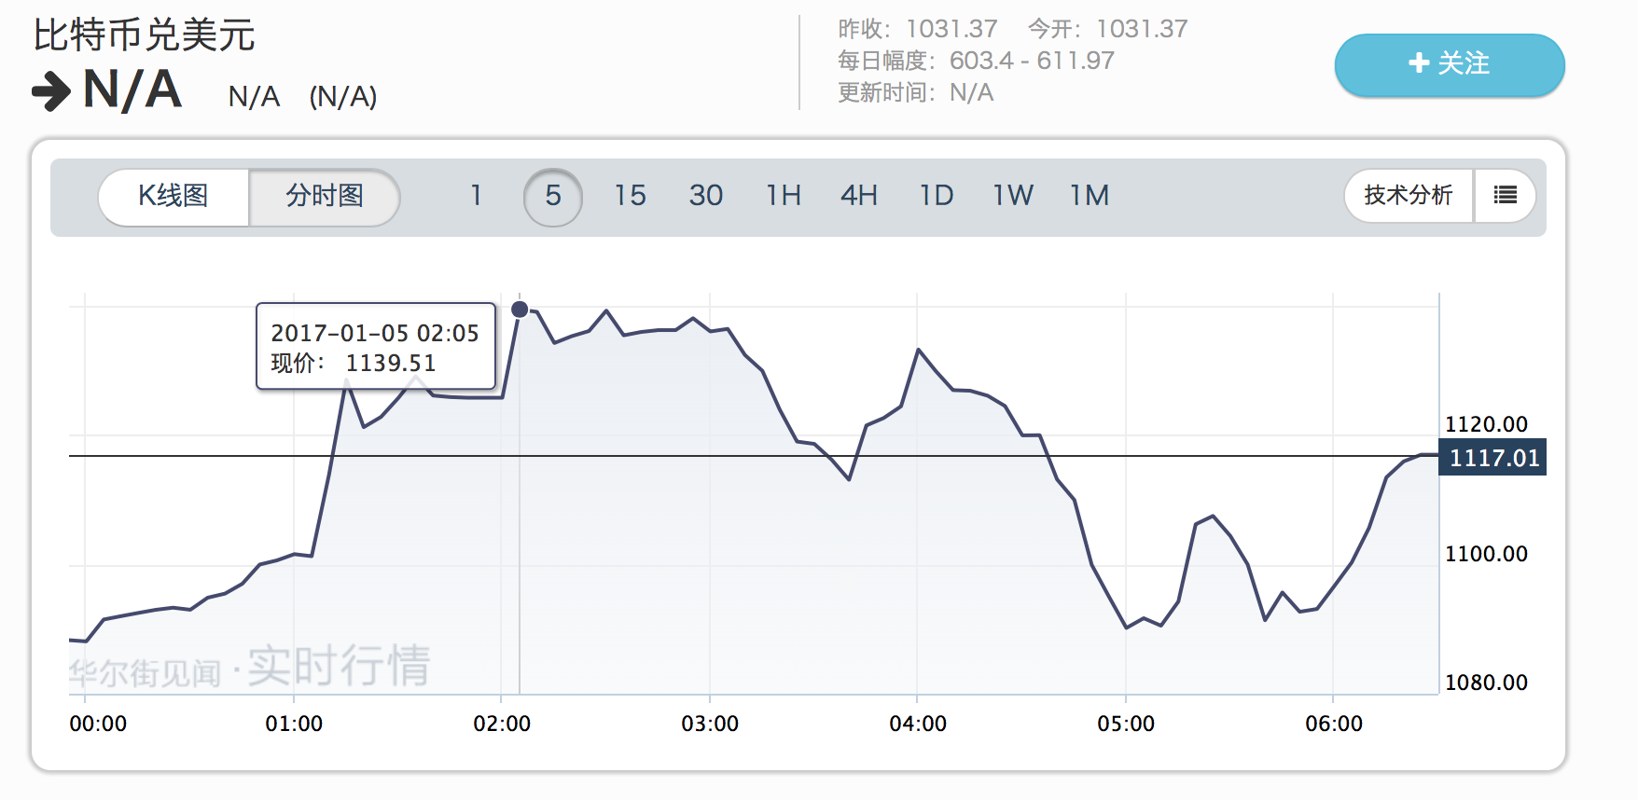Viewport: 1638px width, 800px height.
Task: Click the 比特币兑美元 title
Action: click(x=145, y=35)
